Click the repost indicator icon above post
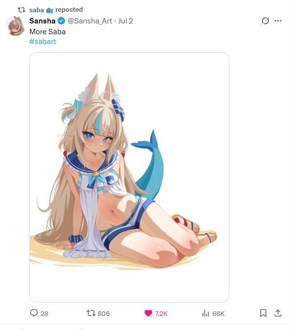This screenshot has width=291, height=330. pos(21,10)
